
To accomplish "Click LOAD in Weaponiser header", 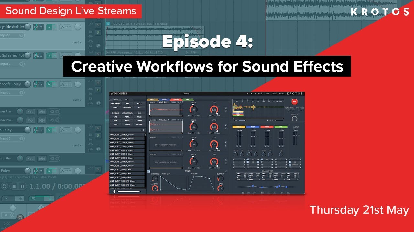I will [x=267, y=93].
